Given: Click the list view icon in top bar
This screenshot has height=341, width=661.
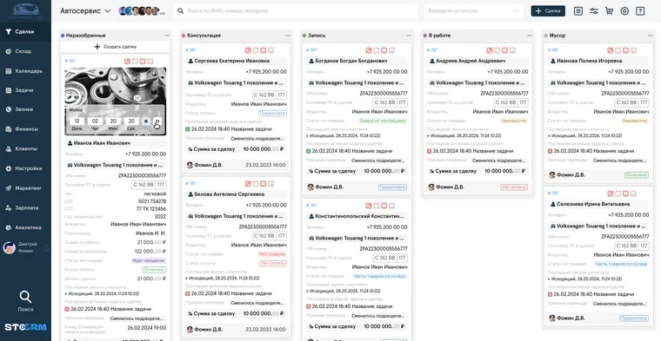Looking at the screenshot, I should click(x=578, y=11).
